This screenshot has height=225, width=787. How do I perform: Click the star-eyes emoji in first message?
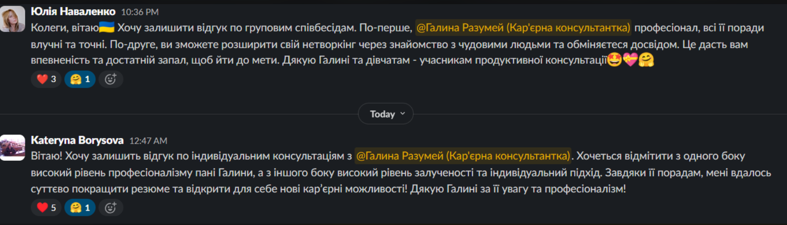click(x=614, y=60)
